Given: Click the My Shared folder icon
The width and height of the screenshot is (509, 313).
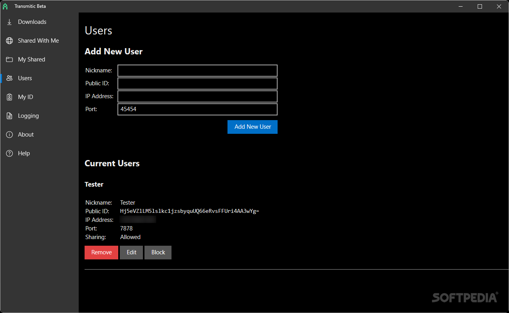Looking at the screenshot, I should point(9,59).
